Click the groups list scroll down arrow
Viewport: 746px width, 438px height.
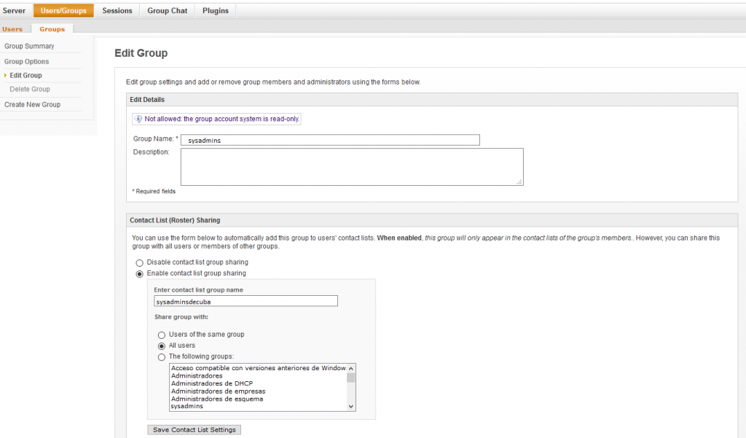(x=351, y=407)
